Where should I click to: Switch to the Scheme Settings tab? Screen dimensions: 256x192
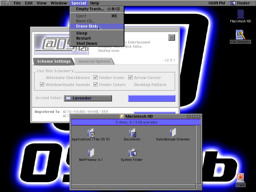(x=54, y=61)
